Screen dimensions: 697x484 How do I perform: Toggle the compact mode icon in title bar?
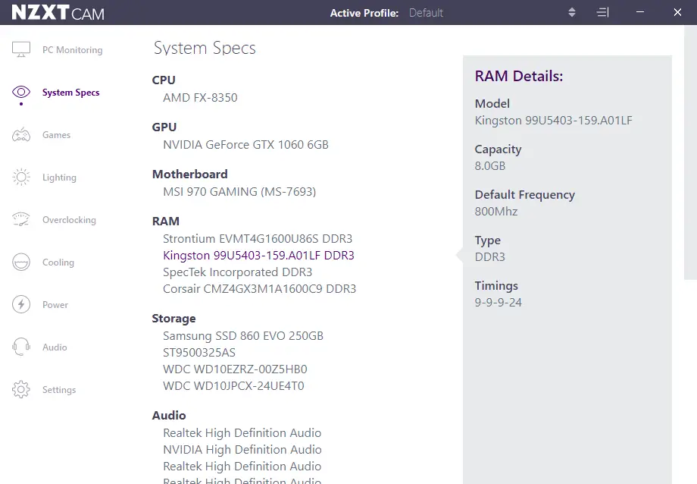(603, 12)
